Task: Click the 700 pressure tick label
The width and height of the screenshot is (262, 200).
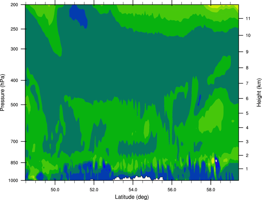Action: [x=14, y=142]
